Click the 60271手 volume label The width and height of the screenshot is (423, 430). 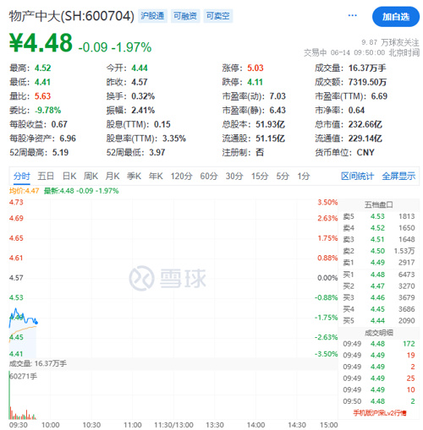pos(24,377)
